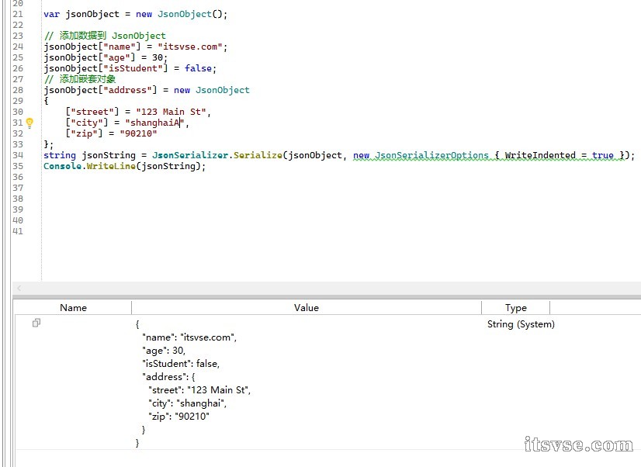The image size is (641, 467).
Task: Click line number 41 in the gutter
Action: [x=18, y=231]
